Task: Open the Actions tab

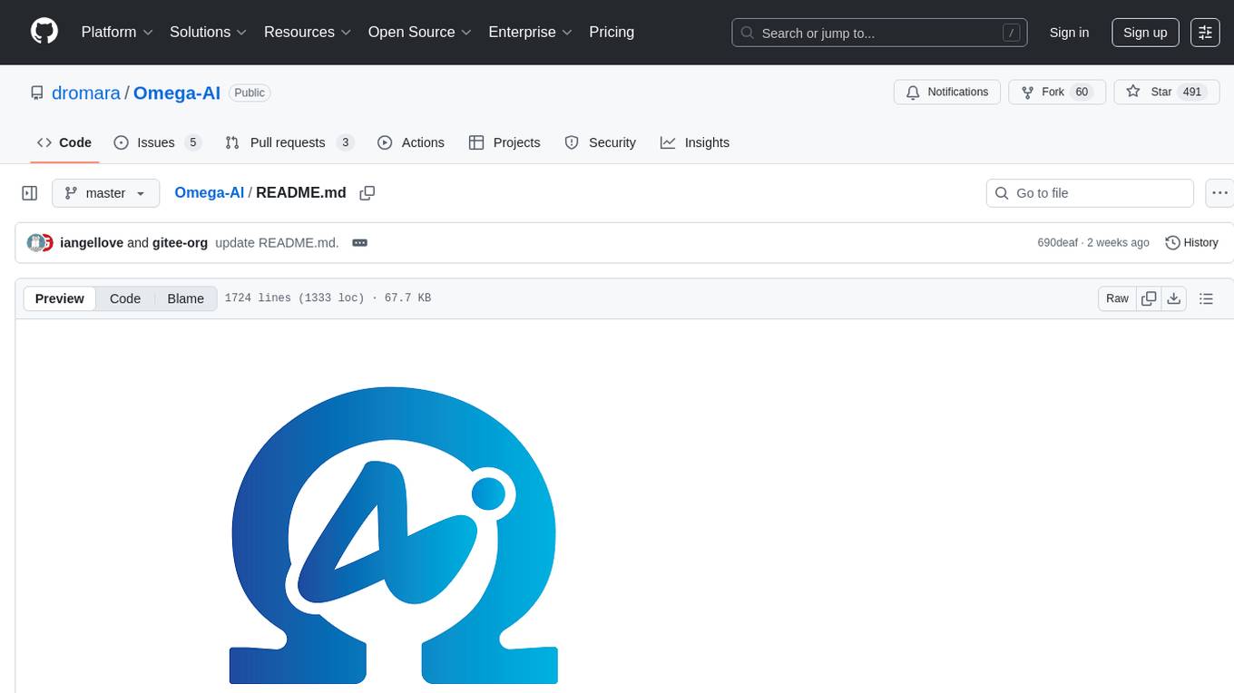Action: (x=411, y=142)
